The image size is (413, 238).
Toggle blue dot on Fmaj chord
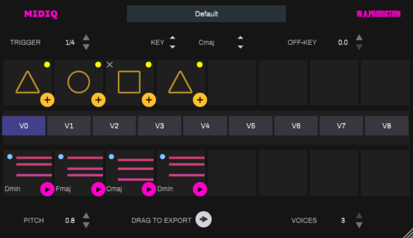(61, 157)
